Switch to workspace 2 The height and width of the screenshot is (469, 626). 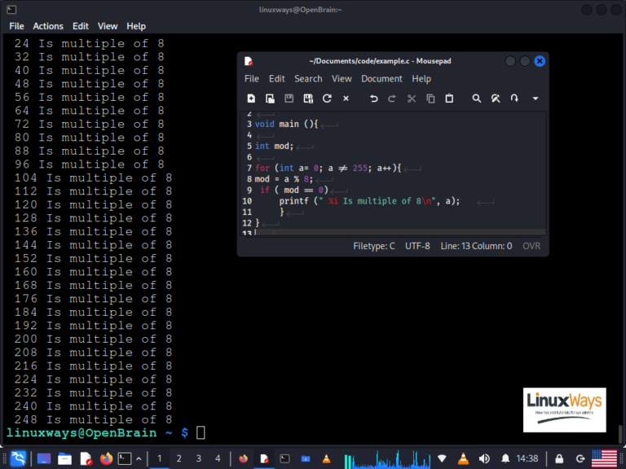pyautogui.click(x=179, y=458)
